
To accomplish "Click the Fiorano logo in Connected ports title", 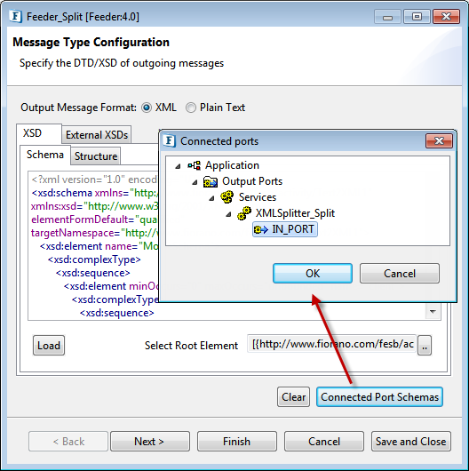I will tap(170, 141).
